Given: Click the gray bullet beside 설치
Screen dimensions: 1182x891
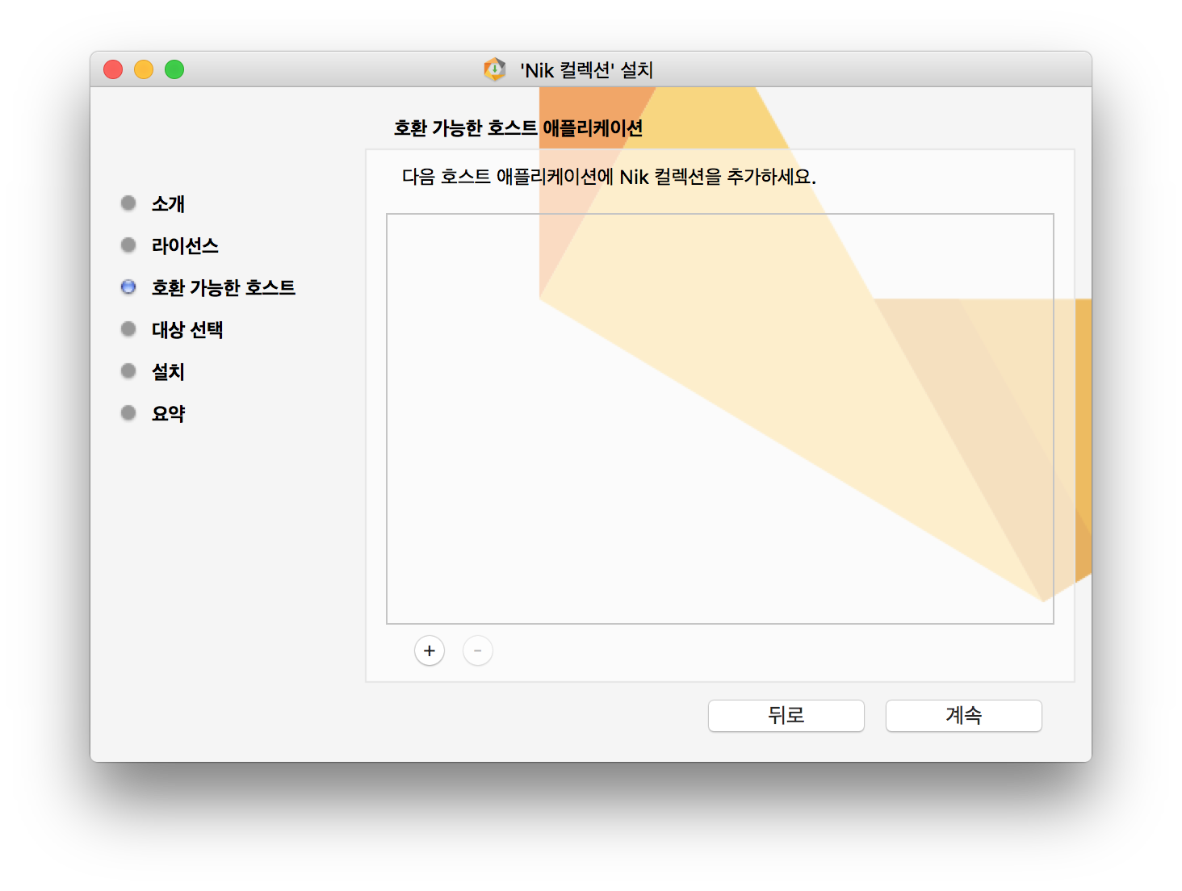Looking at the screenshot, I should tap(128, 370).
